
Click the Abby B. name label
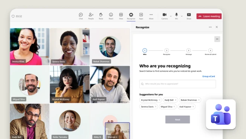click(x=98, y=137)
